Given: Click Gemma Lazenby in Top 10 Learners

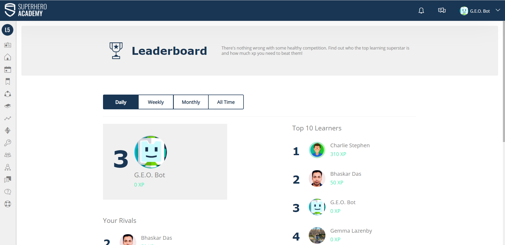Looking at the screenshot, I should (x=351, y=231).
